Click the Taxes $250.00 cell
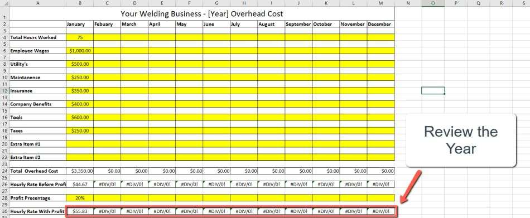 80,131
